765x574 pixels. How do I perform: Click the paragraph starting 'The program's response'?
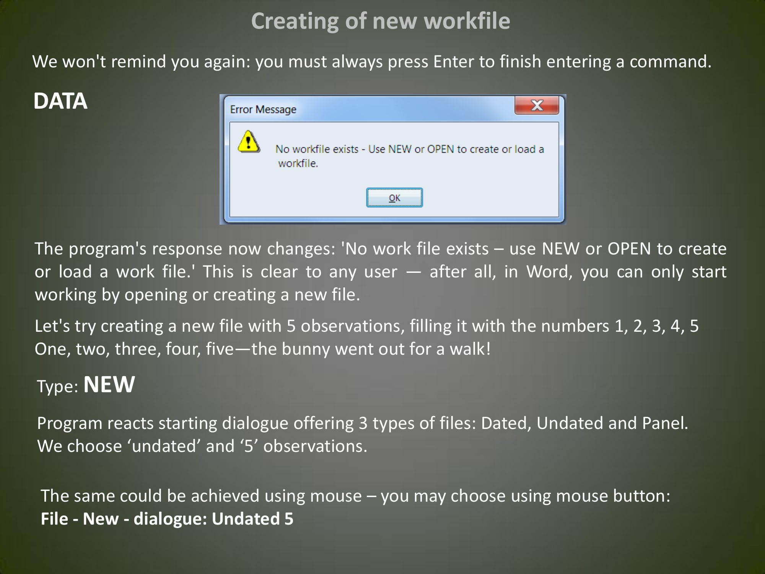tap(380, 249)
